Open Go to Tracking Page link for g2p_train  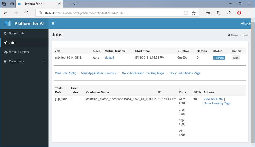[x=217, y=103]
